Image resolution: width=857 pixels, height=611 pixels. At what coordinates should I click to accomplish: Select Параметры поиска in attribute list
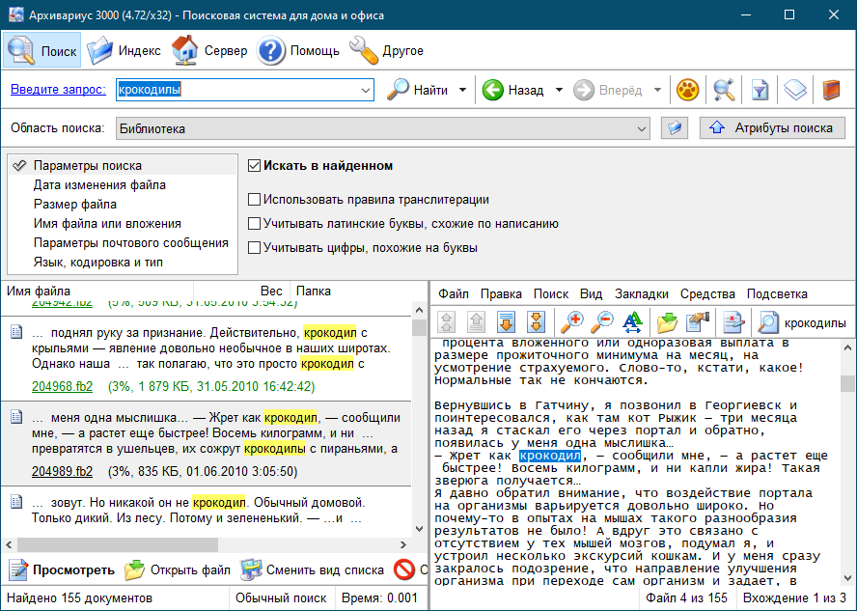tap(123, 166)
